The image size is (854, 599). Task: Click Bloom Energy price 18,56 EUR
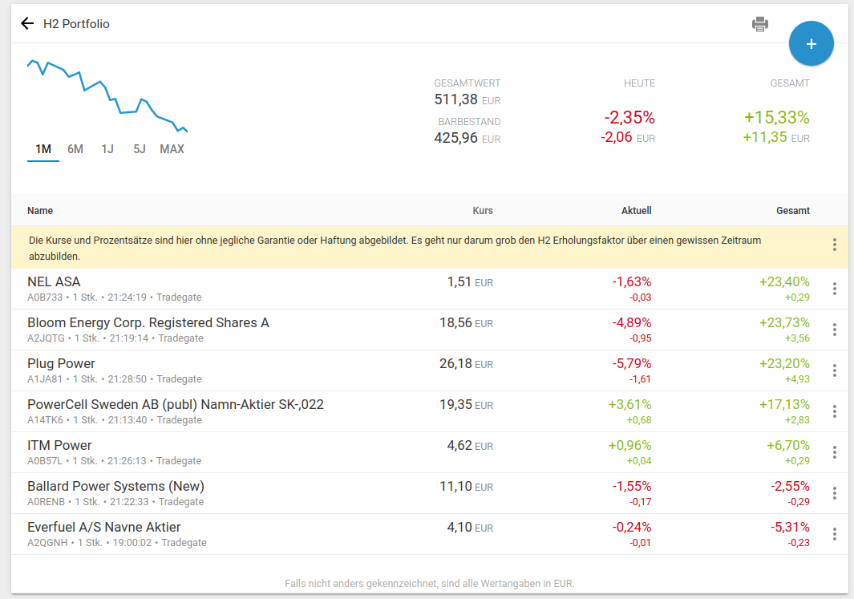pyautogui.click(x=466, y=323)
